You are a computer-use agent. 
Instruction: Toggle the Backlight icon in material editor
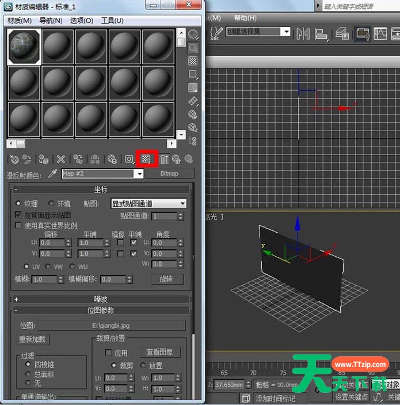pyautogui.click(x=193, y=48)
